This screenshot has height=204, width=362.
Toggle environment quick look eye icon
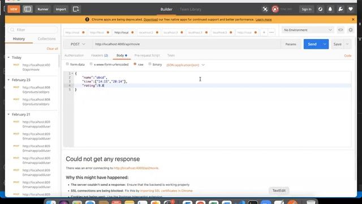[x=341, y=30]
